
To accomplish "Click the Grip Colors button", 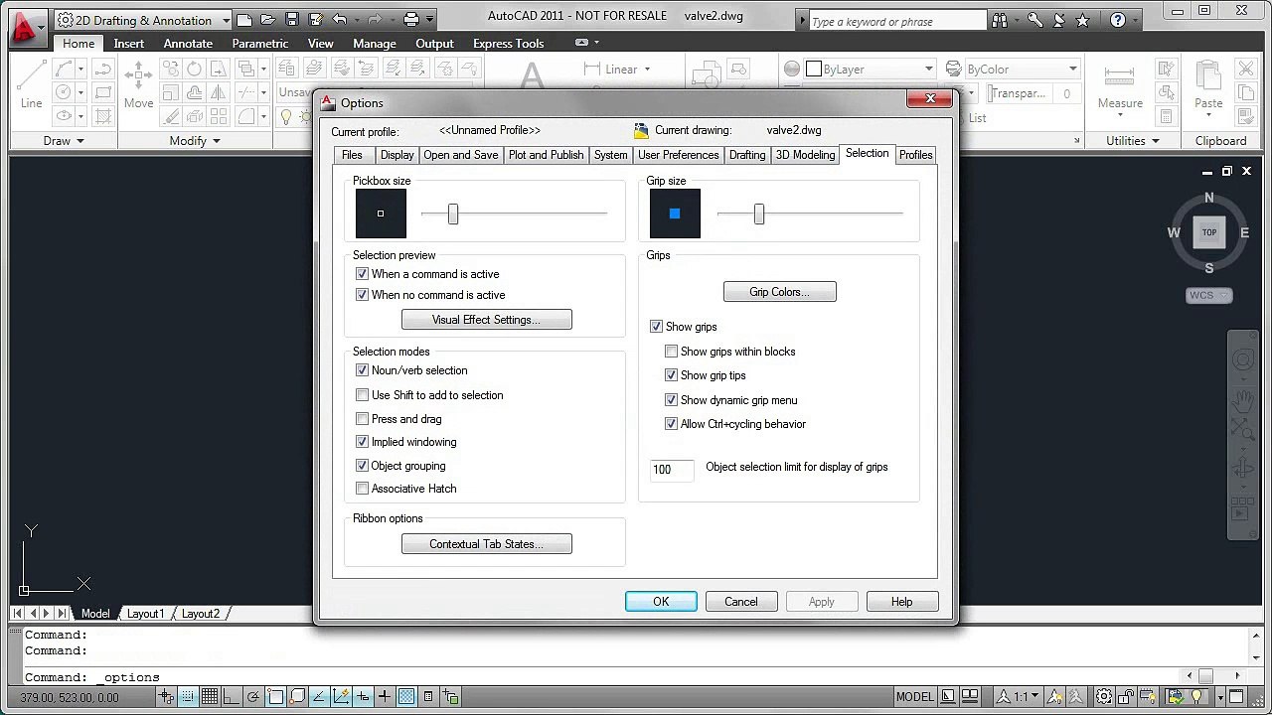I will (779, 292).
